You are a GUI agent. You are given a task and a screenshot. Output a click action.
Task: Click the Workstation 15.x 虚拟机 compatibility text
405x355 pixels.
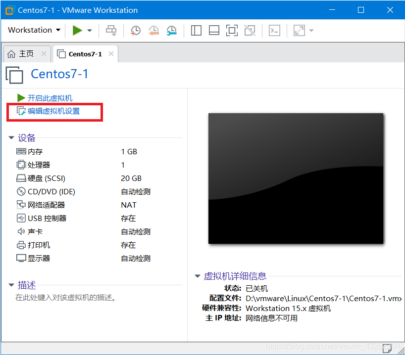[x=288, y=309]
